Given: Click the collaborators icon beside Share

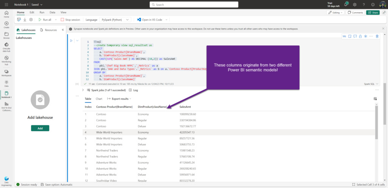Looking at the screenshot, I should (383, 12).
